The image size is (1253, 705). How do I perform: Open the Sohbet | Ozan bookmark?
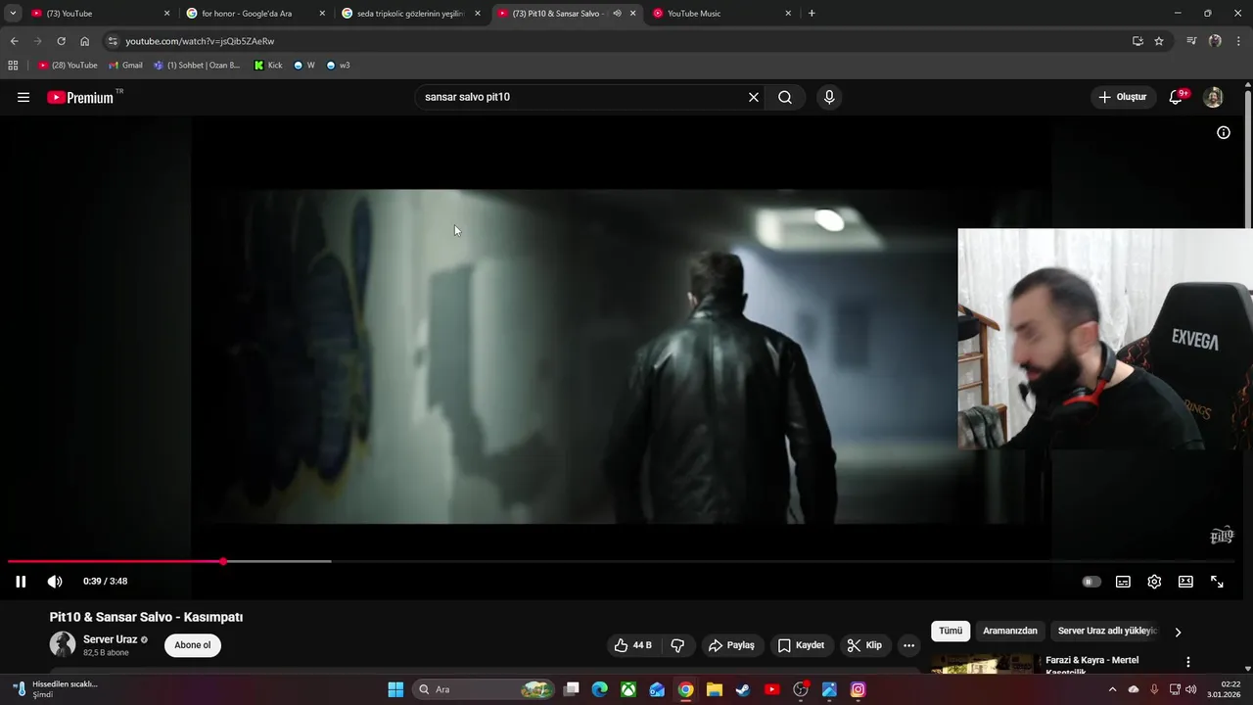197,66
